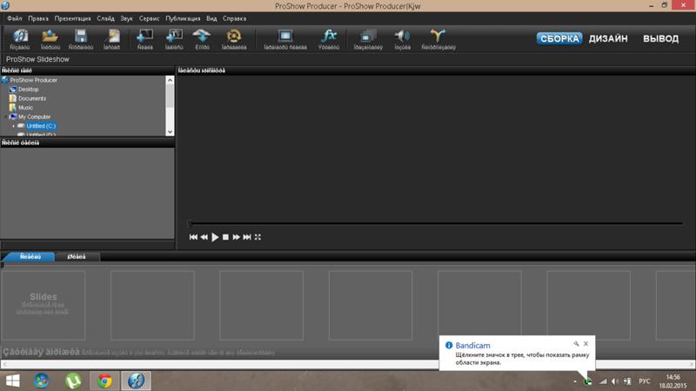Click the Import cloud-arrow toolbar icon

(x=202, y=38)
